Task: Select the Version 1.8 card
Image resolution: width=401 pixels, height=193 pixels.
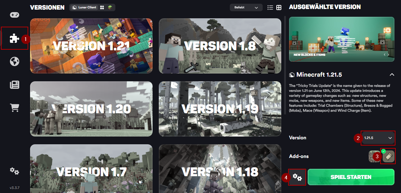Action: [220, 46]
